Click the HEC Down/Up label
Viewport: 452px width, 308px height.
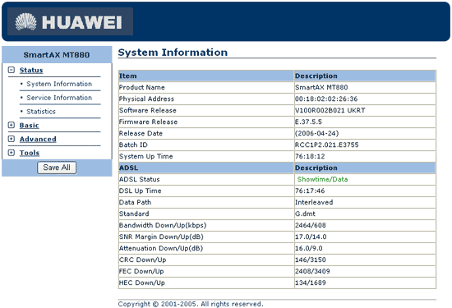[142, 283]
